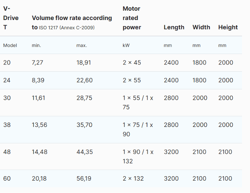Click the kW unit label
250x193 pixels.
point(126,45)
